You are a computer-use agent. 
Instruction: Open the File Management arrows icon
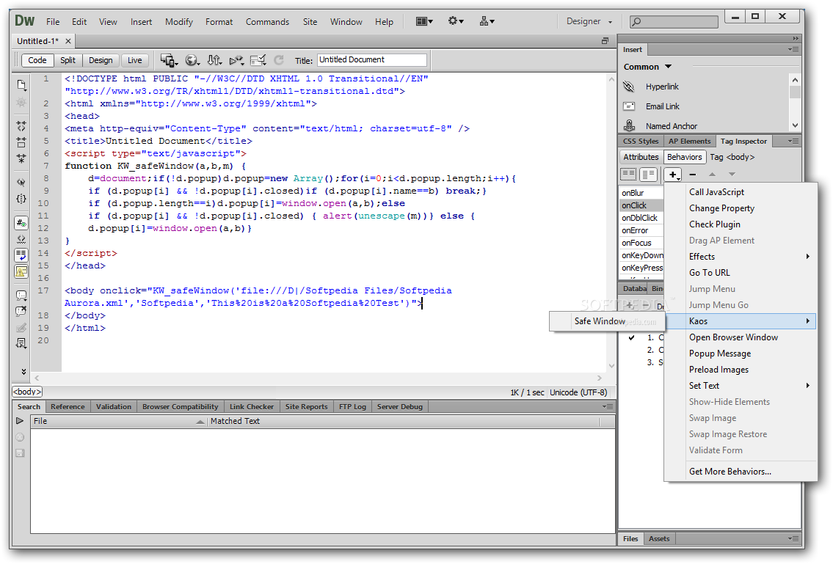[214, 60]
